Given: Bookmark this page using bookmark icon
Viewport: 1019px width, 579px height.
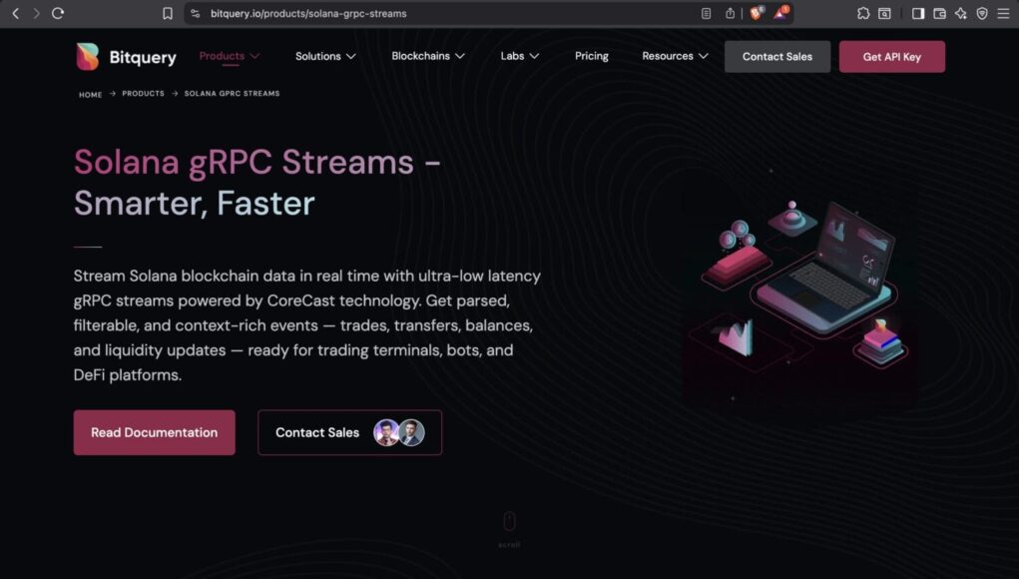Looking at the screenshot, I should click(167, 13).
